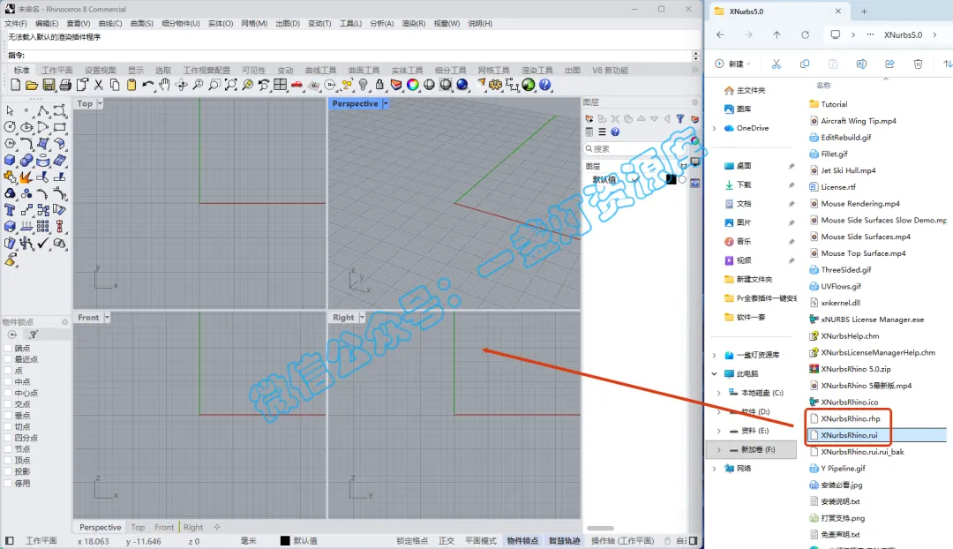
Task: Select the Rectangle tool in left sidebar
Action: click(x=60, y=127)
